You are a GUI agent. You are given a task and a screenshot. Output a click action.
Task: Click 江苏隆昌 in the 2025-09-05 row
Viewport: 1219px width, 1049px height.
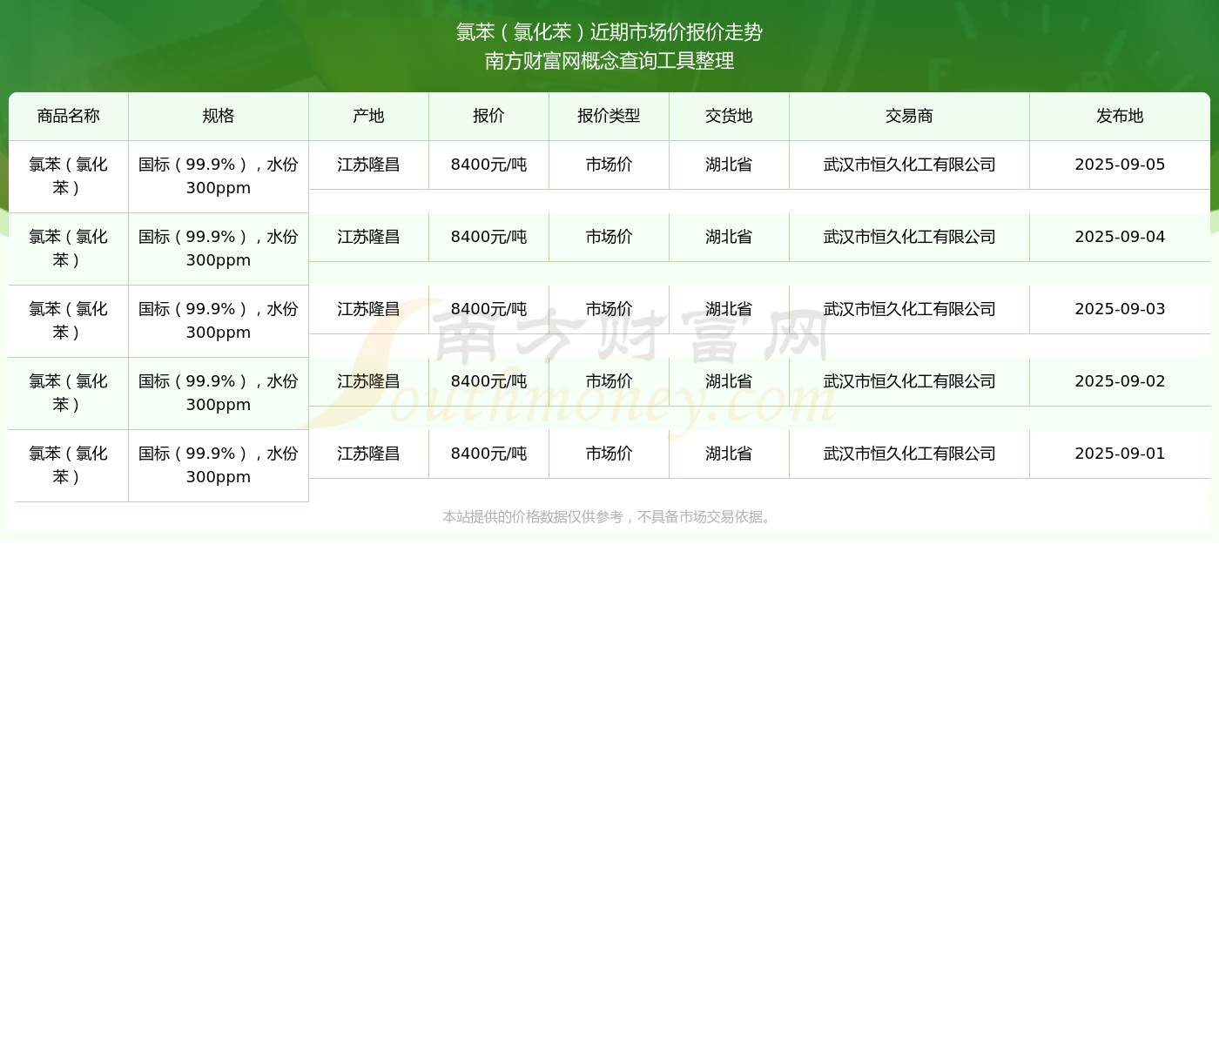tap(369, 165)
